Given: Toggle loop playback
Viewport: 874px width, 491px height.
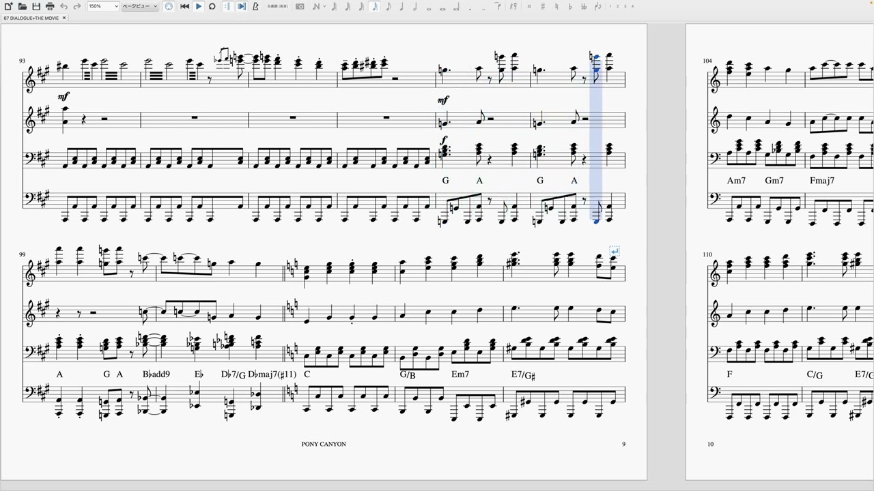Looking at the screenshot, I should (212, 6).
